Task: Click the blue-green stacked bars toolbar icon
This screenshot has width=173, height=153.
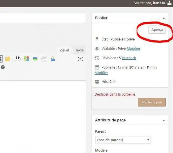Action: coord(35,59)
